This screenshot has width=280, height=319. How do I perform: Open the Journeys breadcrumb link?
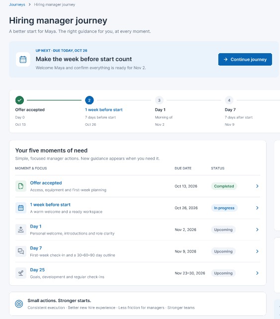tap(17, 4)
